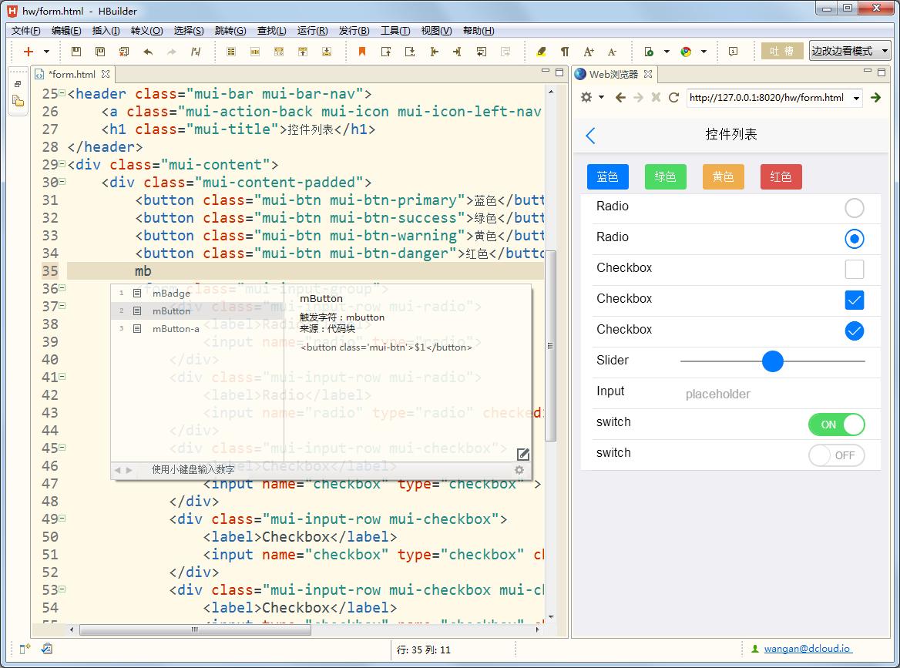Click the save file icon in toolbar
The width and height of the screenshot is (900, 668).
(x=76, y=52)
